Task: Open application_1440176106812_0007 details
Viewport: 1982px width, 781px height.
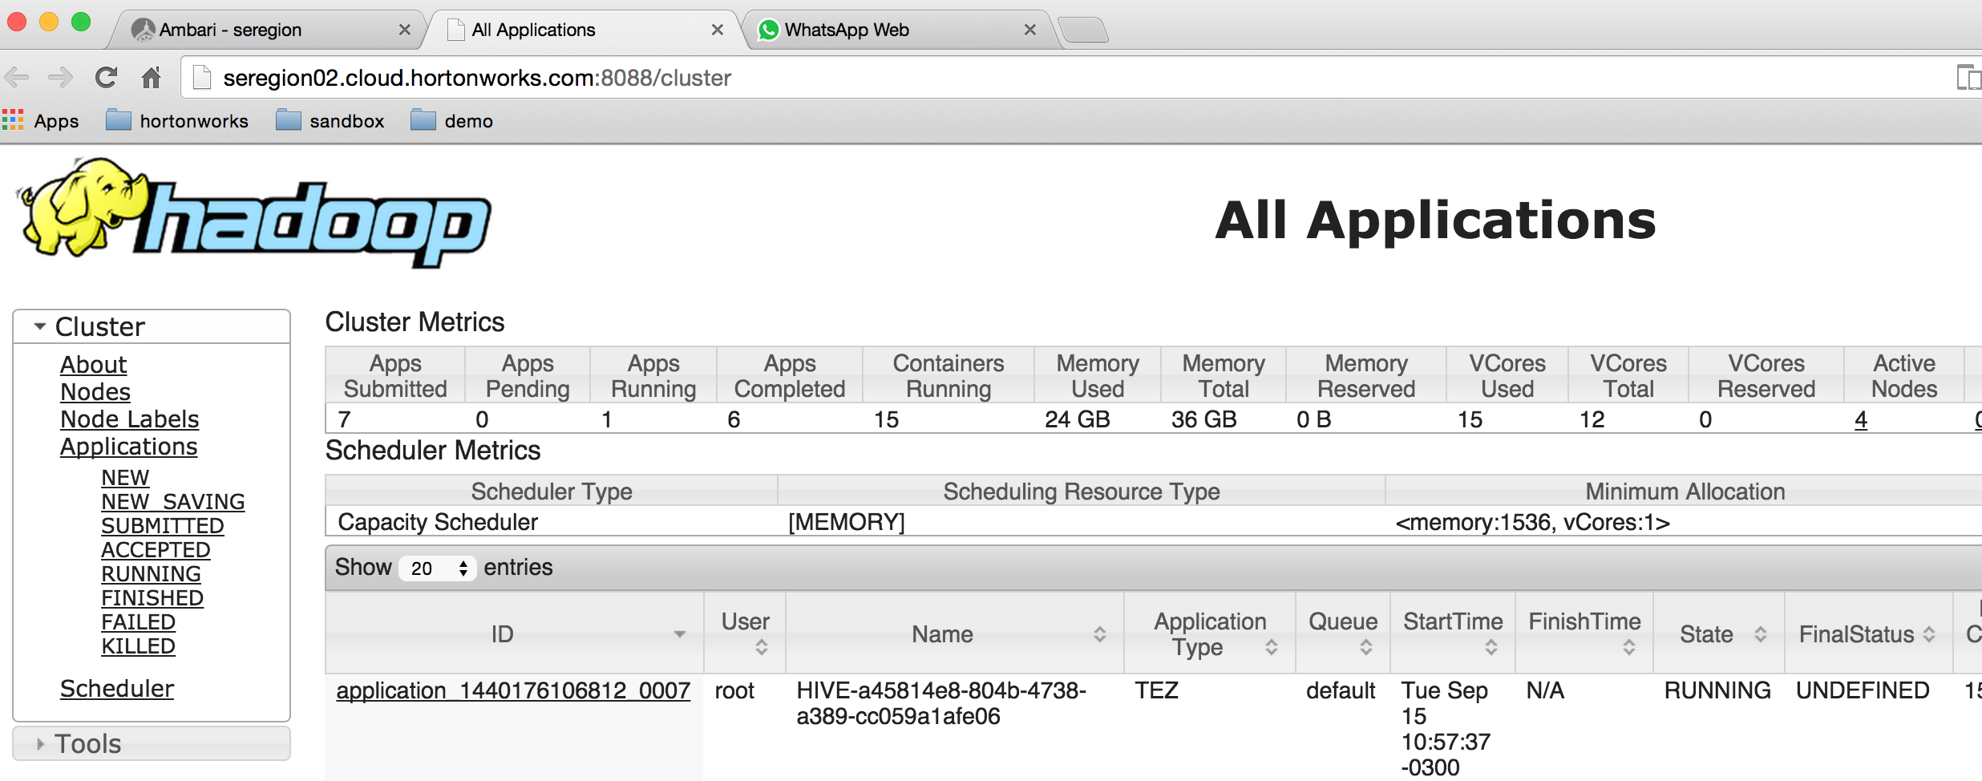Action: coord(514,690)
